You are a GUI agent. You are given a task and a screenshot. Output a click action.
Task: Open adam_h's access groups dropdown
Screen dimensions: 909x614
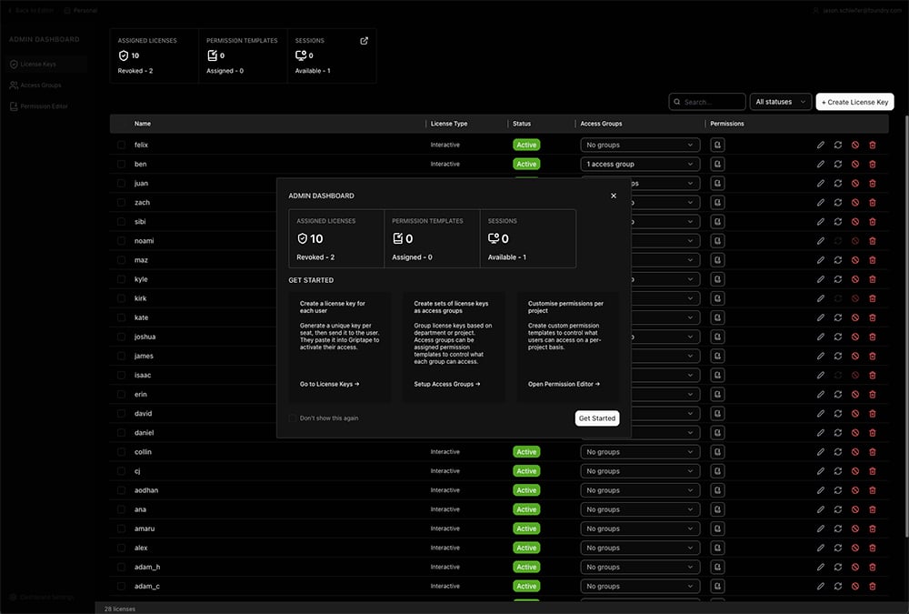(640, 567)
